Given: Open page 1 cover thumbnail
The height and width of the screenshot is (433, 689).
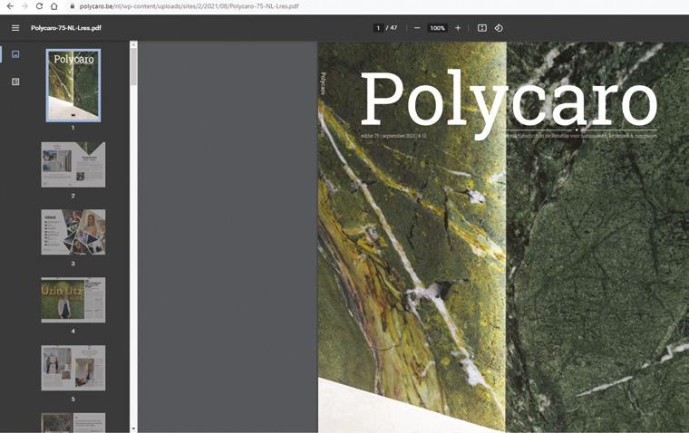Looking at the screenshot, I should (73, 85).
